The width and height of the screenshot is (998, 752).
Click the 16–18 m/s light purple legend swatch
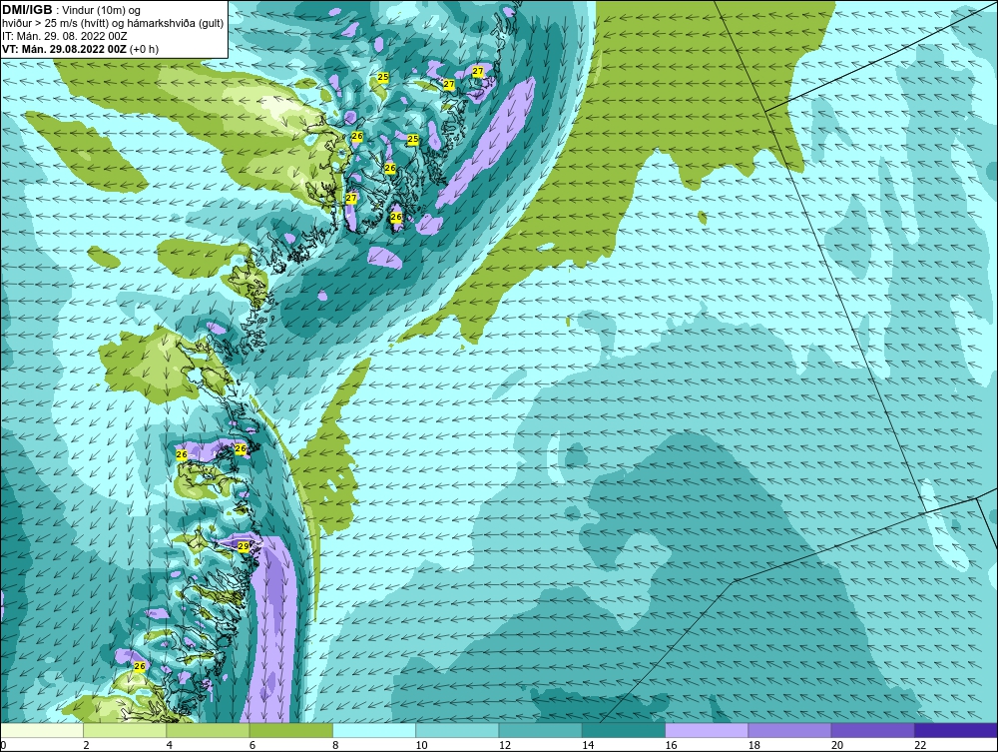[x=707, y=730]
